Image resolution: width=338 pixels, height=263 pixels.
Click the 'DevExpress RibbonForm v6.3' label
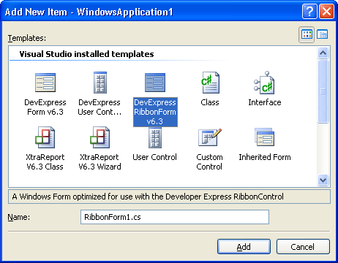[x=155, y=112]
